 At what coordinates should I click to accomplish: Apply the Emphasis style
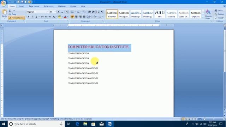click(196, 14)
